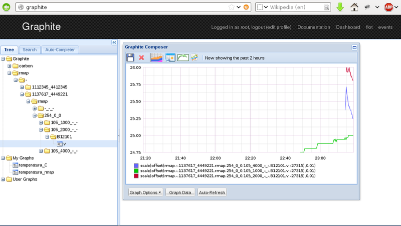Open the calendar date range picker icon
The width and height of the screenshot is (401, 226).
[170, 57]
